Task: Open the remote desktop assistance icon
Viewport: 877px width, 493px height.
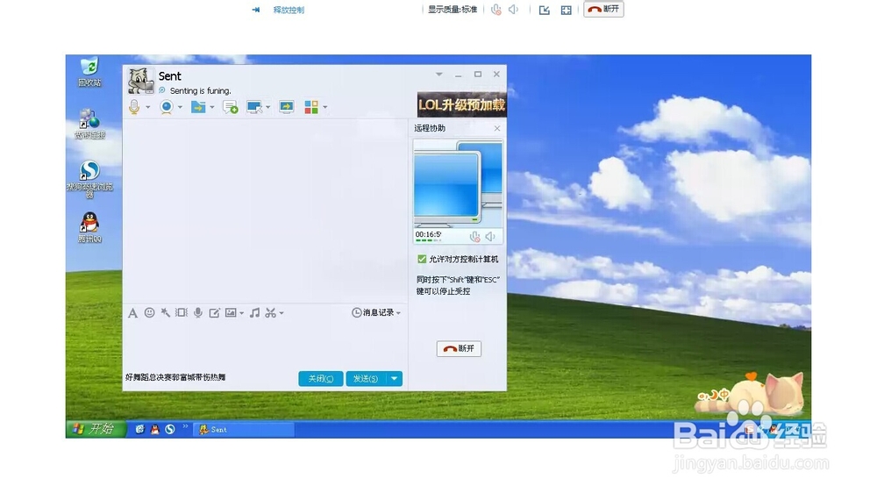Action: pos(254,107)
